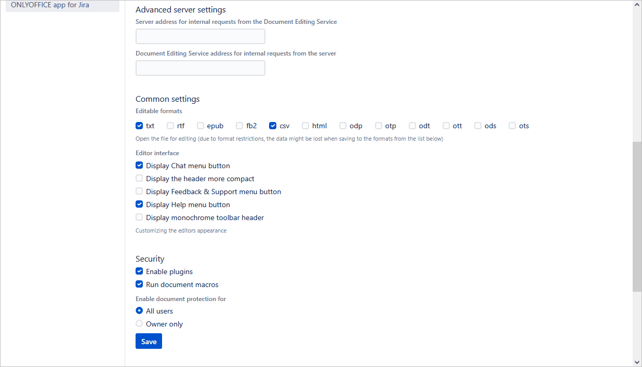642x367 pixels.
Task: Enable Display monochrome toolbar header
Action: (x=139, y=217)
